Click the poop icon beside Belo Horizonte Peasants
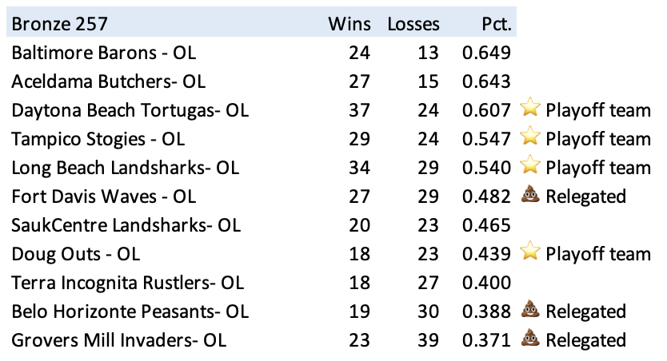Screen dimensions: 667x361 pos(529,311)
